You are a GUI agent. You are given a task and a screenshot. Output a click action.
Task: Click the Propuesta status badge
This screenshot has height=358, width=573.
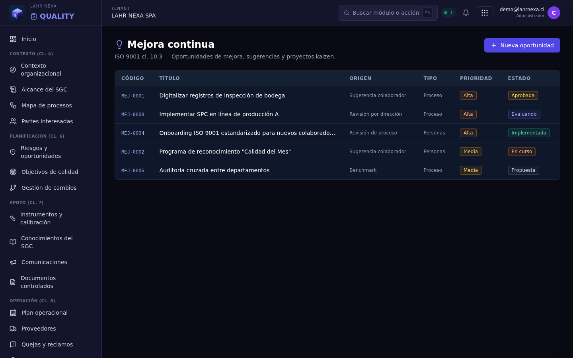[523, 170]
